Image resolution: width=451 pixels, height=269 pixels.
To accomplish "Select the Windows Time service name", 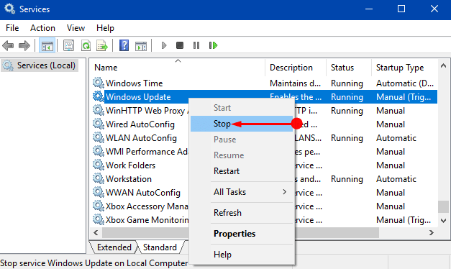I will pos(134,83).
